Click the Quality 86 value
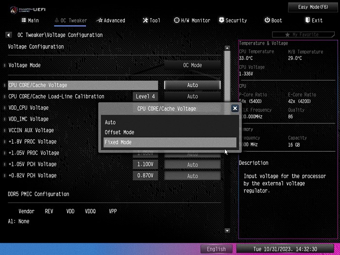This screenshot has height=255, width=340. point(290,117)
